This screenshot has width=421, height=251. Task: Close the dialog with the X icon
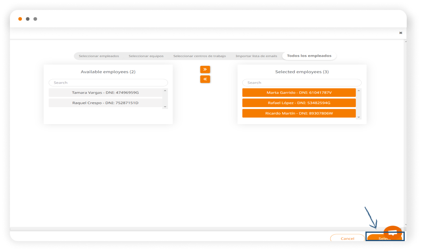pos(400,33)
